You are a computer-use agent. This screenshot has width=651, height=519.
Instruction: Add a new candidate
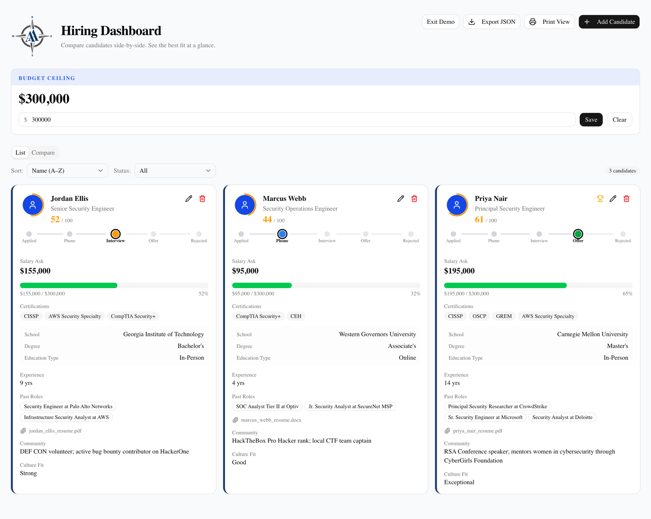[x=609, y=22]
